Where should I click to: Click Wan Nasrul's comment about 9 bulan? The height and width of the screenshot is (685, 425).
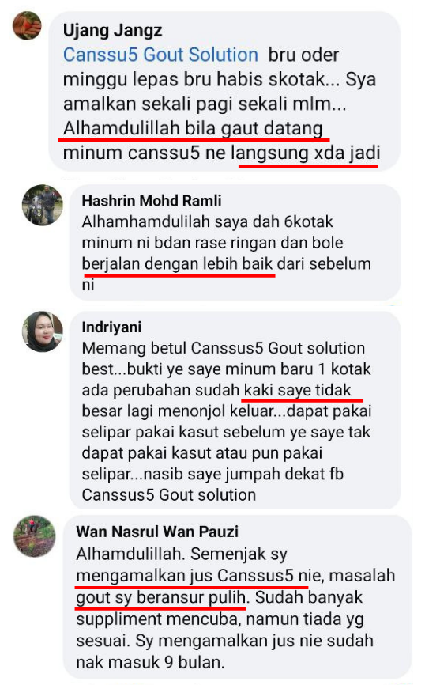pyautogui.click(x=235, y=608)
